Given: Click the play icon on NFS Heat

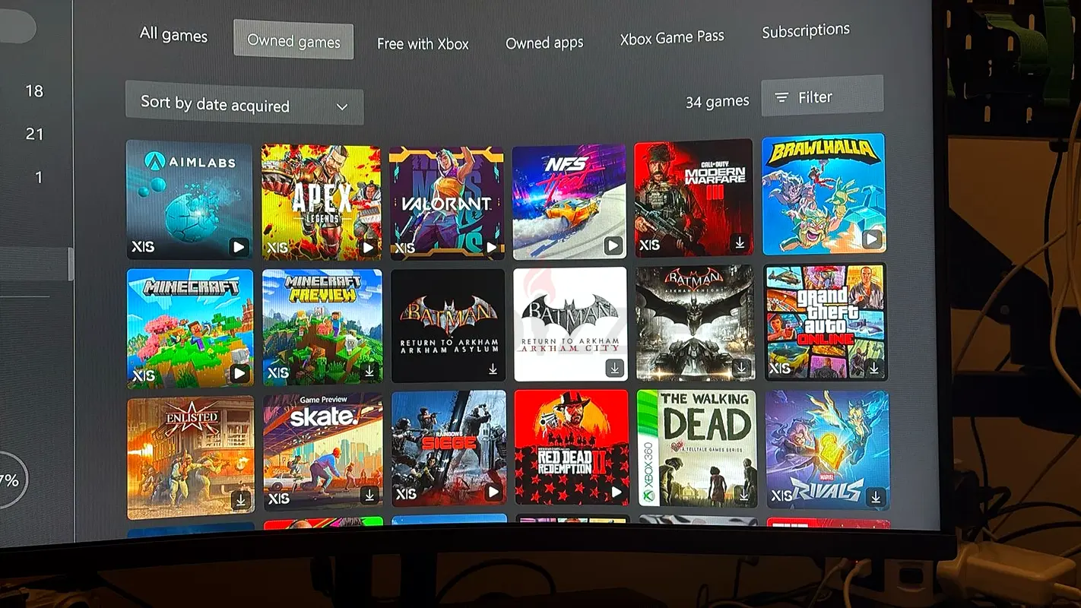Looking at the screenshot, I should 613,245.
